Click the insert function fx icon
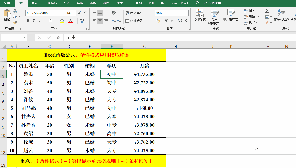The width and height of the screenshot is (296, 168). coord(58,38)
